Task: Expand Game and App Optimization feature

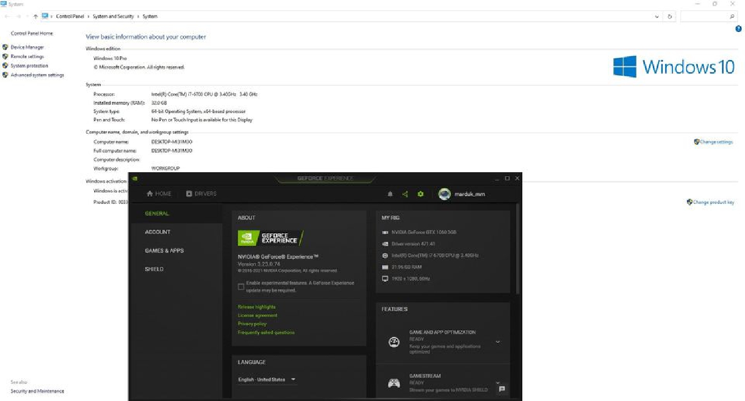Action: click(x=498, y=342)
